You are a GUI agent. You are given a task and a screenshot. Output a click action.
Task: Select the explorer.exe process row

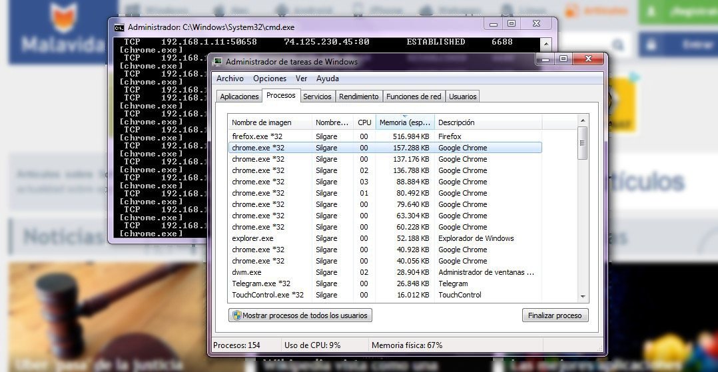pos(385,238)
